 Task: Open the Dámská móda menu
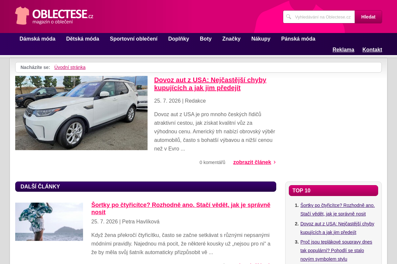coord(37,39)
